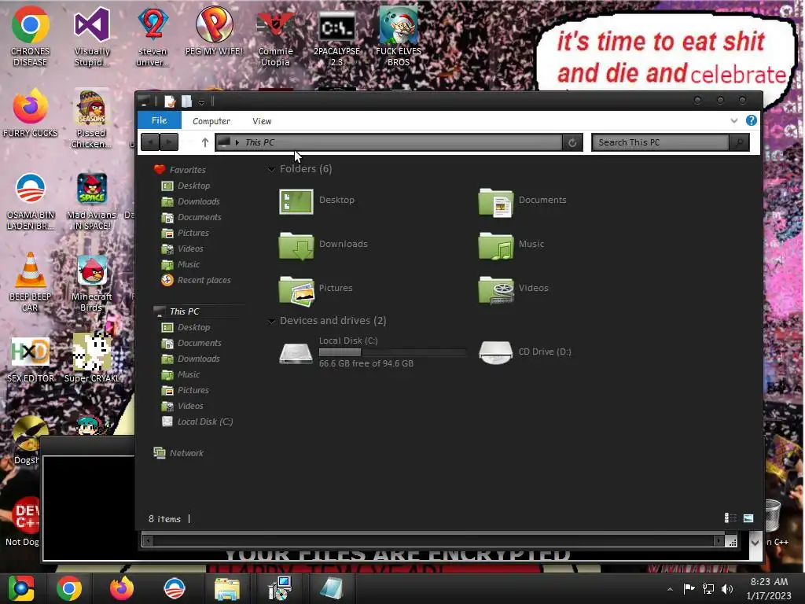The image size is (805, 604).
Task: Open the Minecraft Birds desktop icon
Action: [91, 282]
